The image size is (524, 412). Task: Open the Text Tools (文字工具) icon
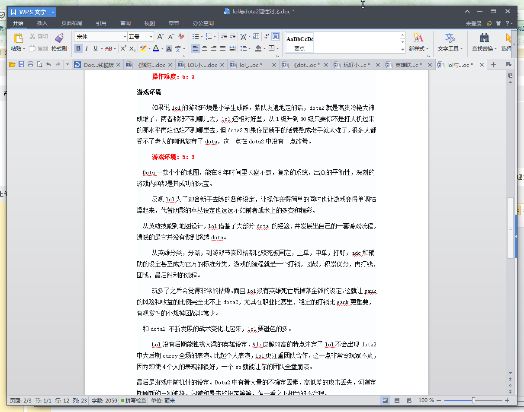pos(450,38)
